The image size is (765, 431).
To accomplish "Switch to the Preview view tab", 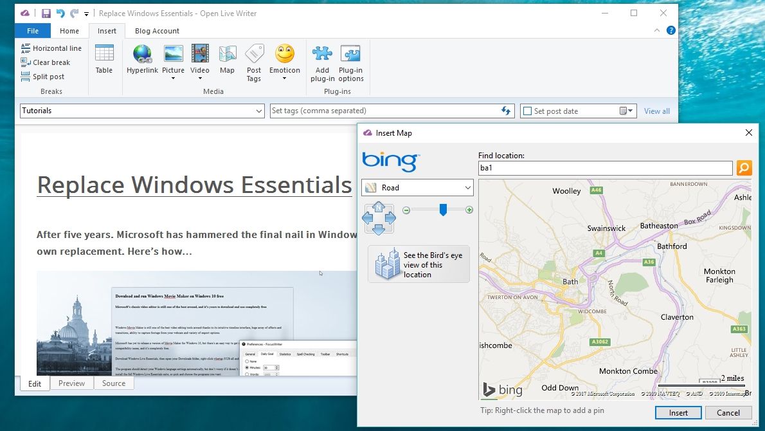I will (71, 383).
